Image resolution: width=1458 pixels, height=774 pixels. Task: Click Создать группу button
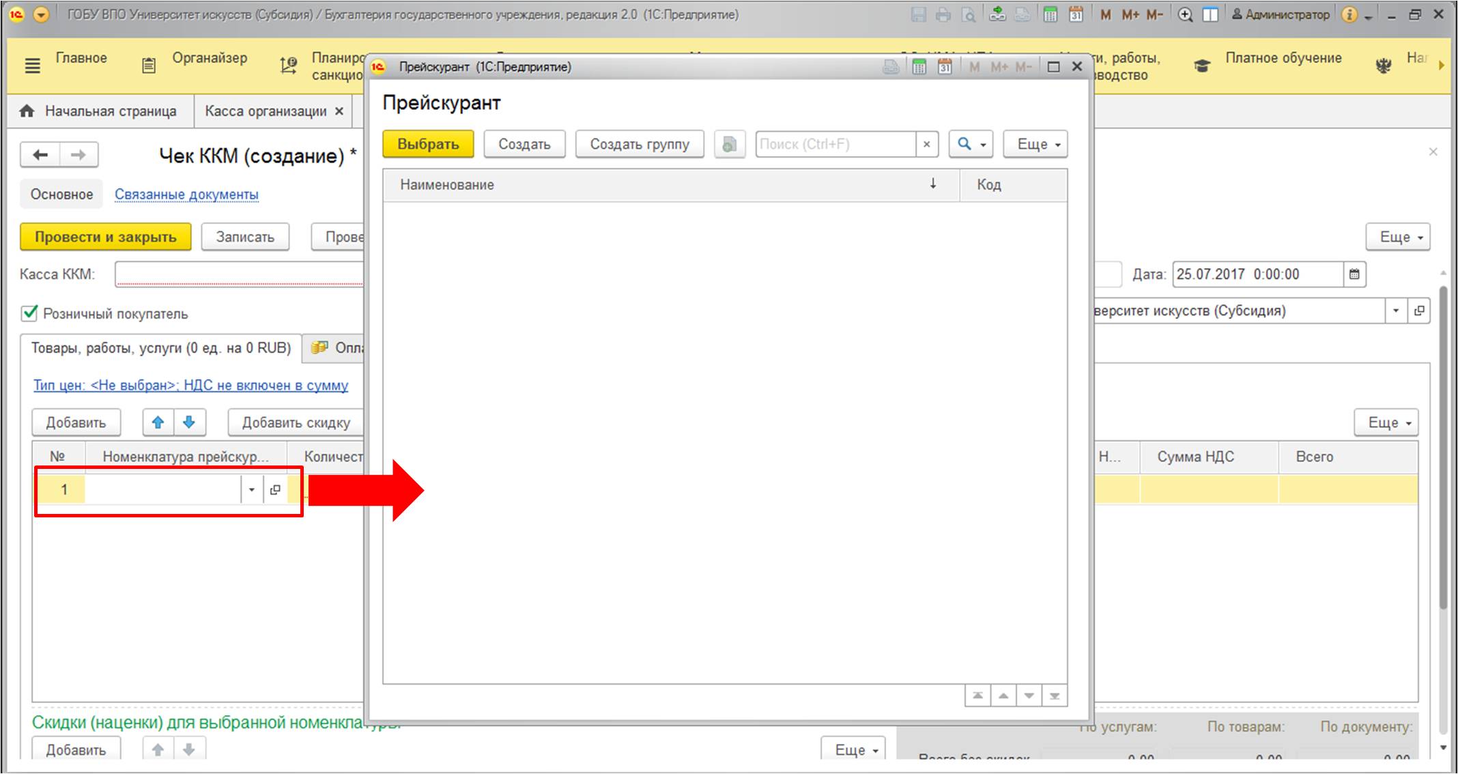point(639,144)
